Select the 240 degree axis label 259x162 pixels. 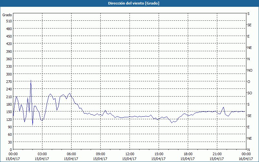tap(9, 89)
